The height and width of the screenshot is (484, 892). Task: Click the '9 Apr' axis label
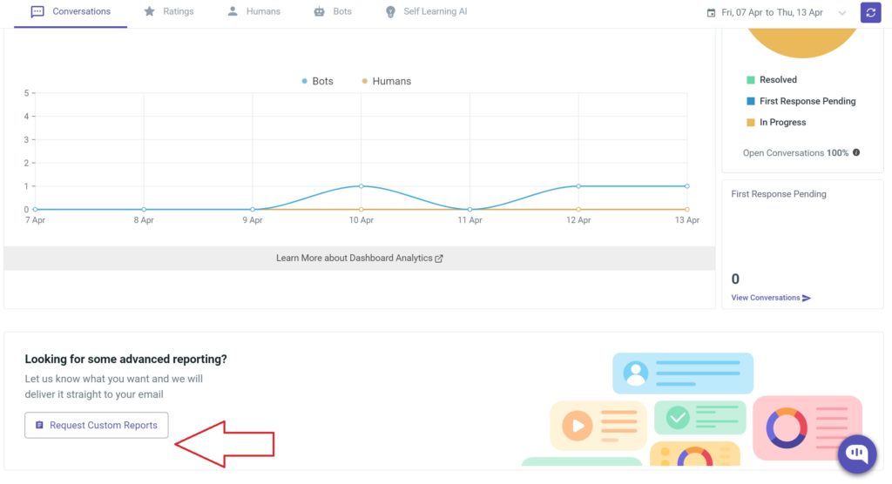pos(253,220)
